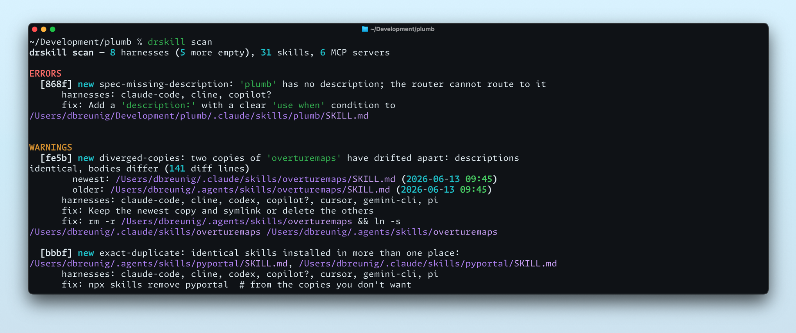Click the ~/Development/plumb window title text

[402, 29]
